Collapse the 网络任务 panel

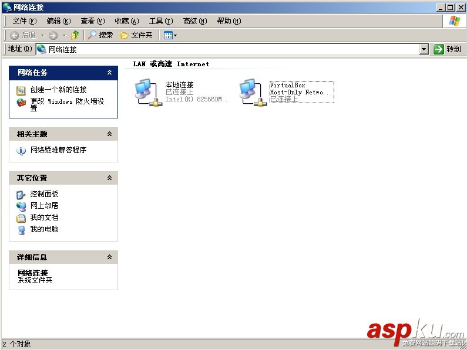(110, 72)
